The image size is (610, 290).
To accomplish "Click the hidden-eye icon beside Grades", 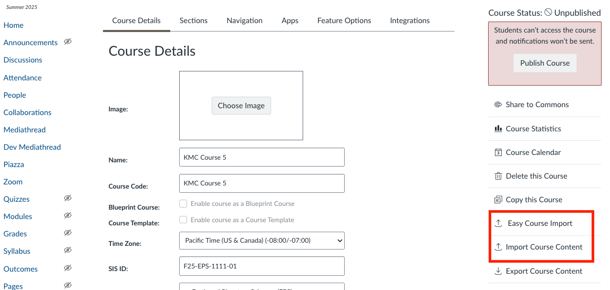I will point(68,233).
